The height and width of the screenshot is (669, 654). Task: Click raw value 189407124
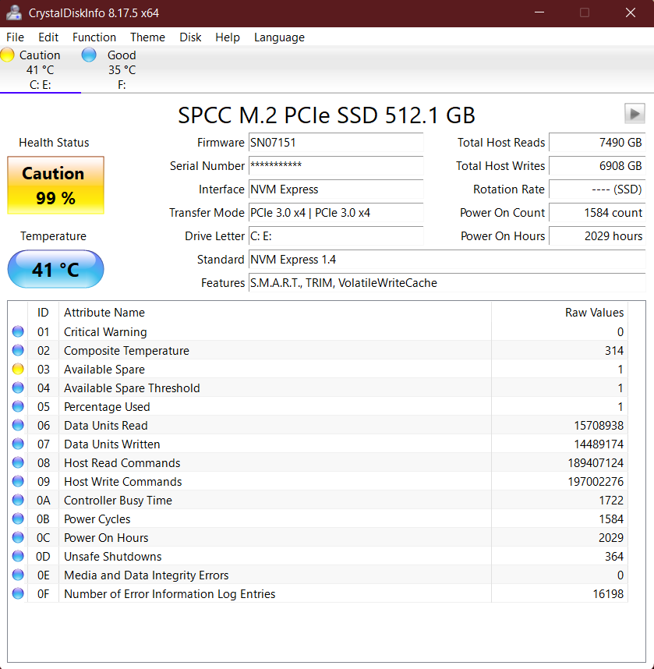pos(596,463)
